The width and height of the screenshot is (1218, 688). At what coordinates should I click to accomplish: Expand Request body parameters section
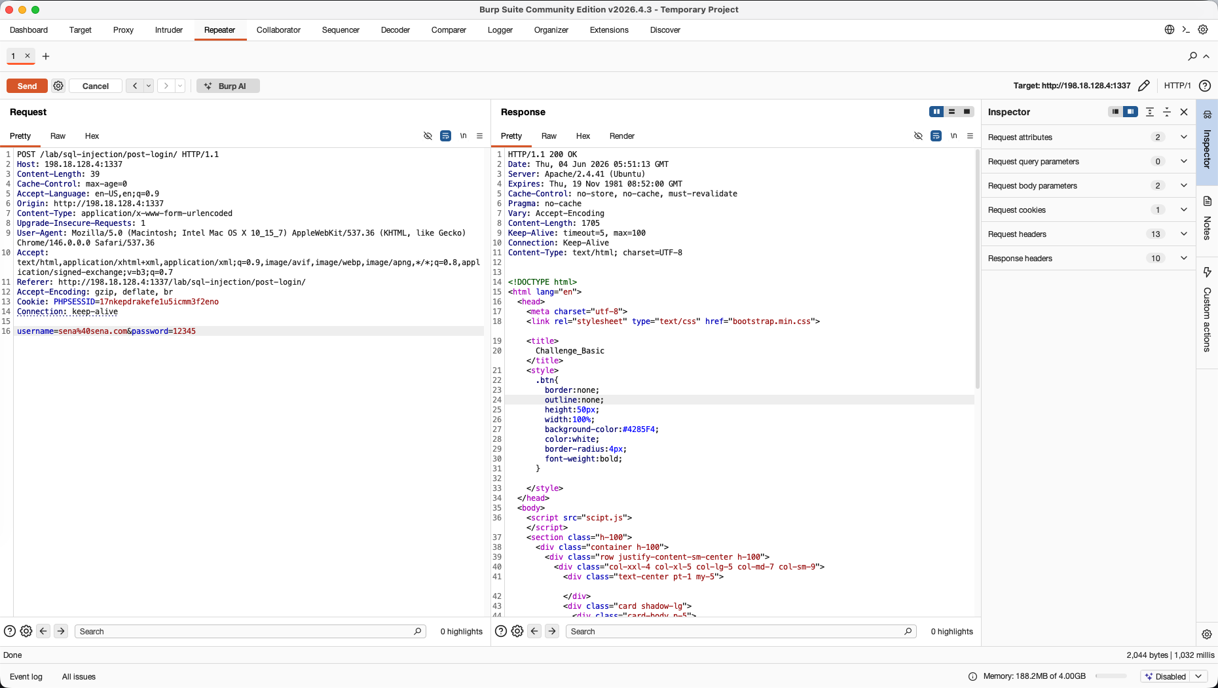[x=1088, y=186]
